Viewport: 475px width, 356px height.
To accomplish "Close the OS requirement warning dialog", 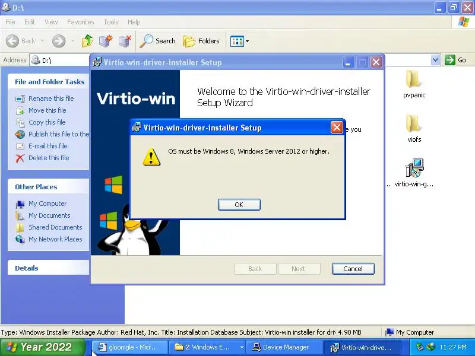I will tap(337, 128).
